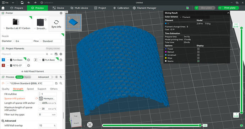Edit filament 3 PETG-CF preset
The width and height of the screenshot is (245, 129).
click(x=16, y=66)
